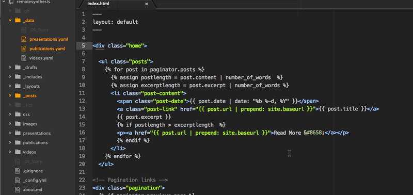Click the publications folder icon
Viewport: 413px width, 195px height.
pos(18,142)
